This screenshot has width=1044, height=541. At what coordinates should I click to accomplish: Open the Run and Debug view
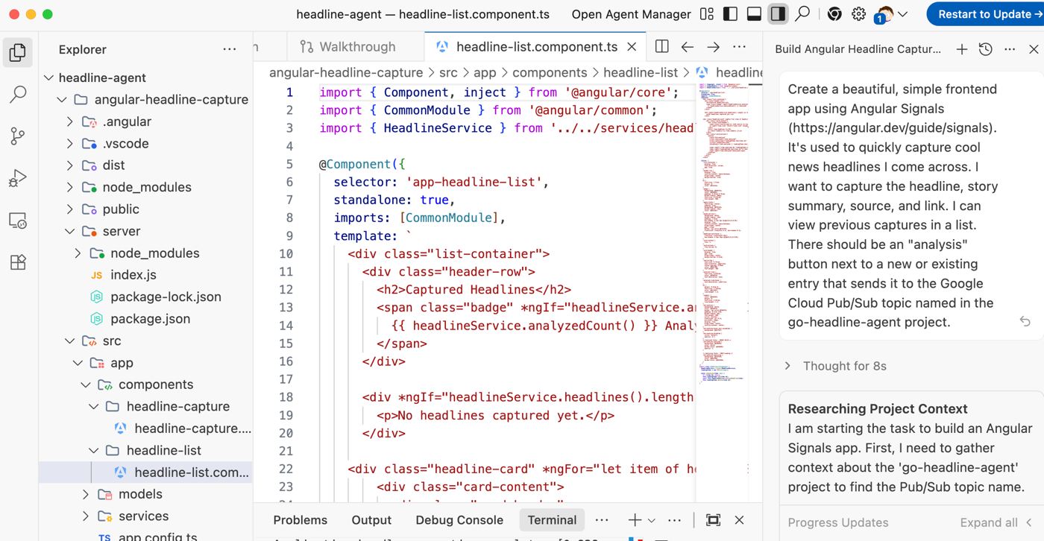(x=18, y=178)
